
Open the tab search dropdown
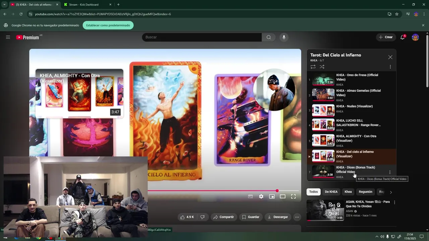click(4, 5)
